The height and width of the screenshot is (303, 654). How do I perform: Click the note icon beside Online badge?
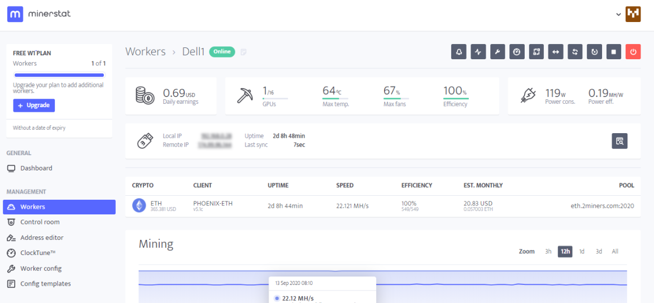click(x=243, y=52)
